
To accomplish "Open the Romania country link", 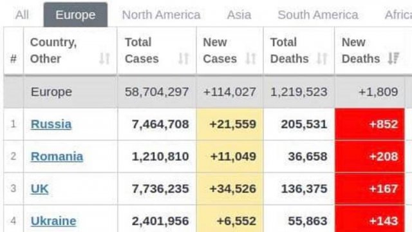I will tap(57, 157).
